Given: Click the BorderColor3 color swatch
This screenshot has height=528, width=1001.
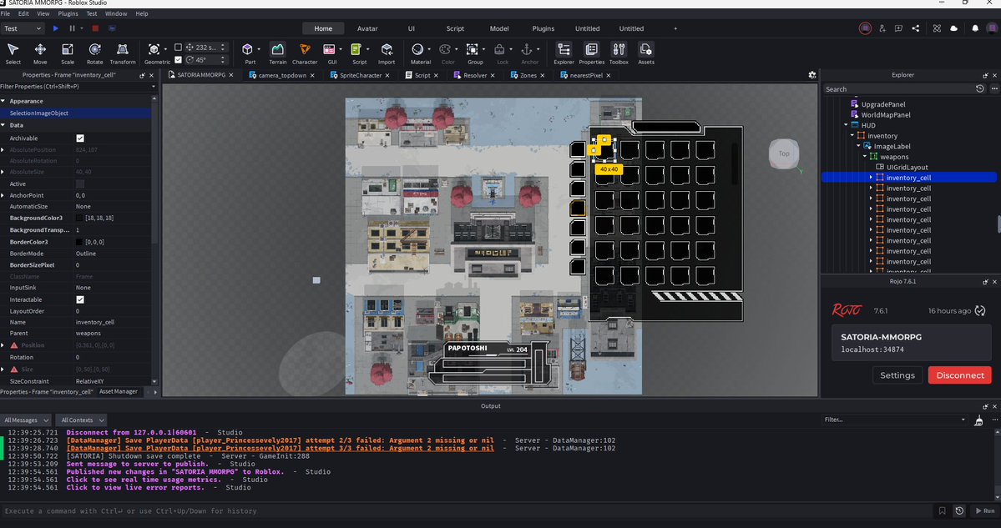Looking at the screenshot, I should 80,242.
